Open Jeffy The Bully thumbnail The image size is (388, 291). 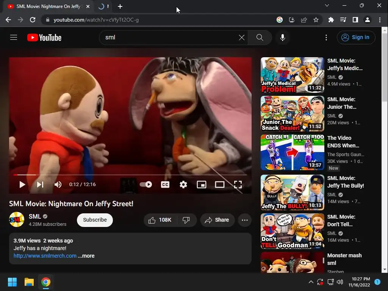pyautogui.click(x=292, y=192)
